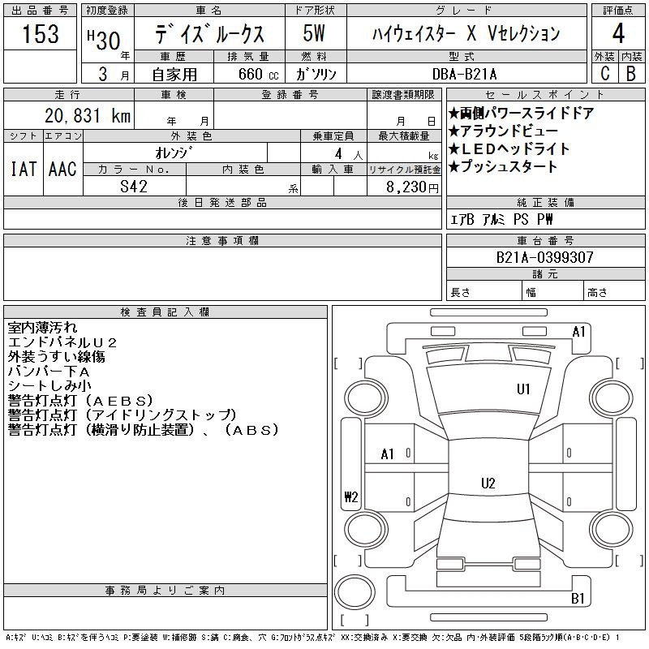Select the overall grade score 4

[617, 35]
